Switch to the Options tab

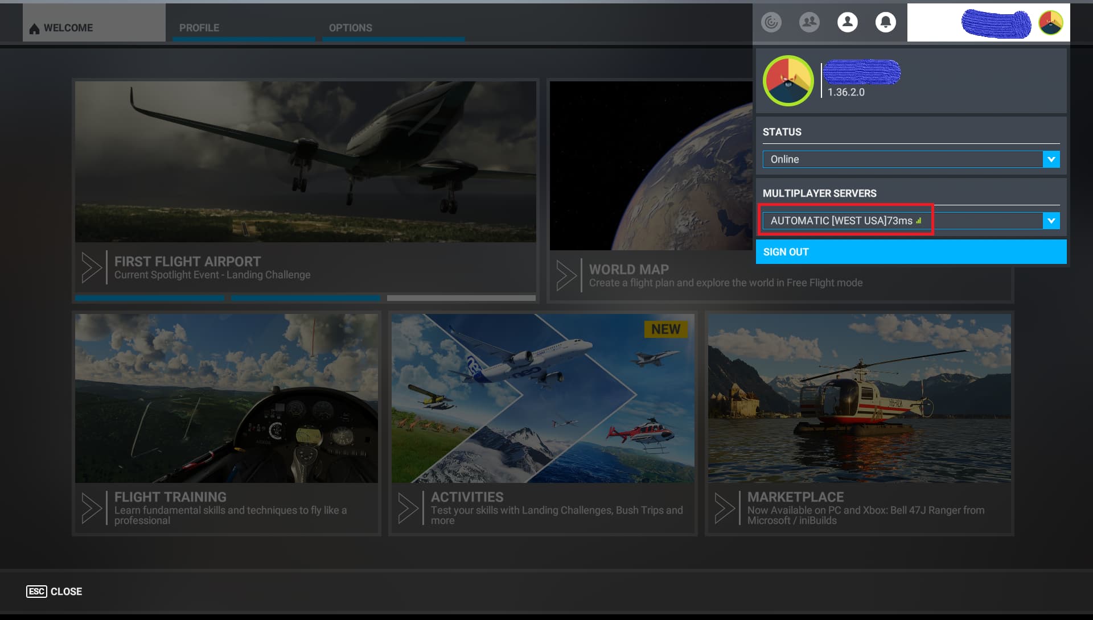tap(350, 27)
